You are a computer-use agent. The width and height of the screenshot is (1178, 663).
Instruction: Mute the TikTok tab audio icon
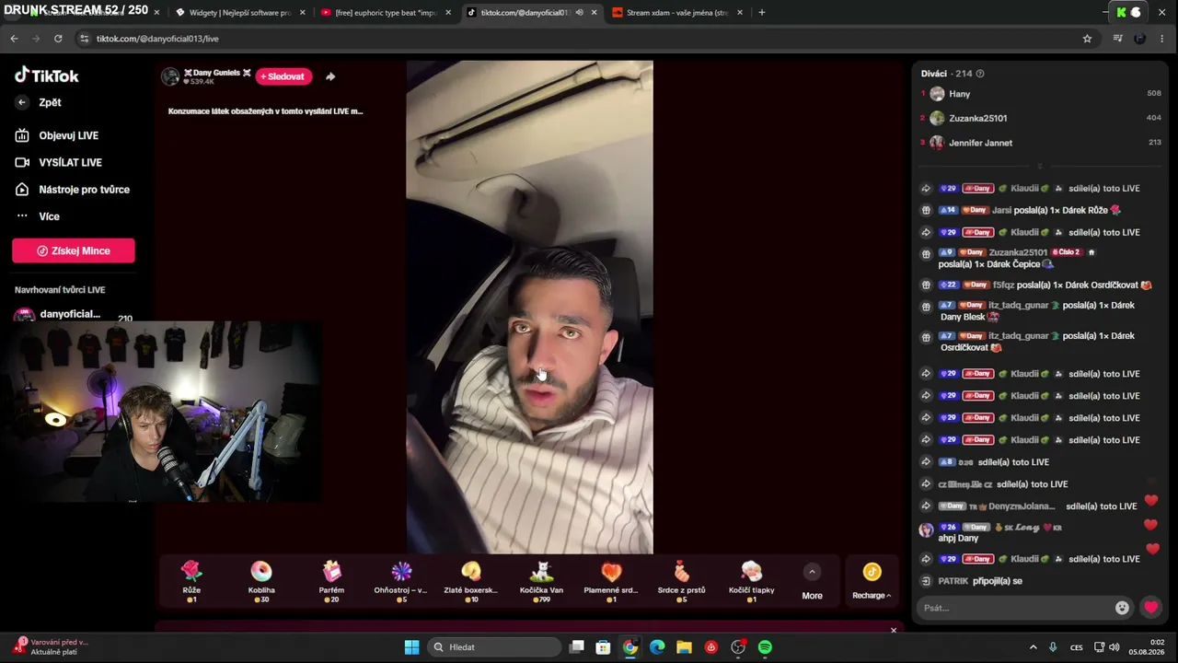coord(579,13)
